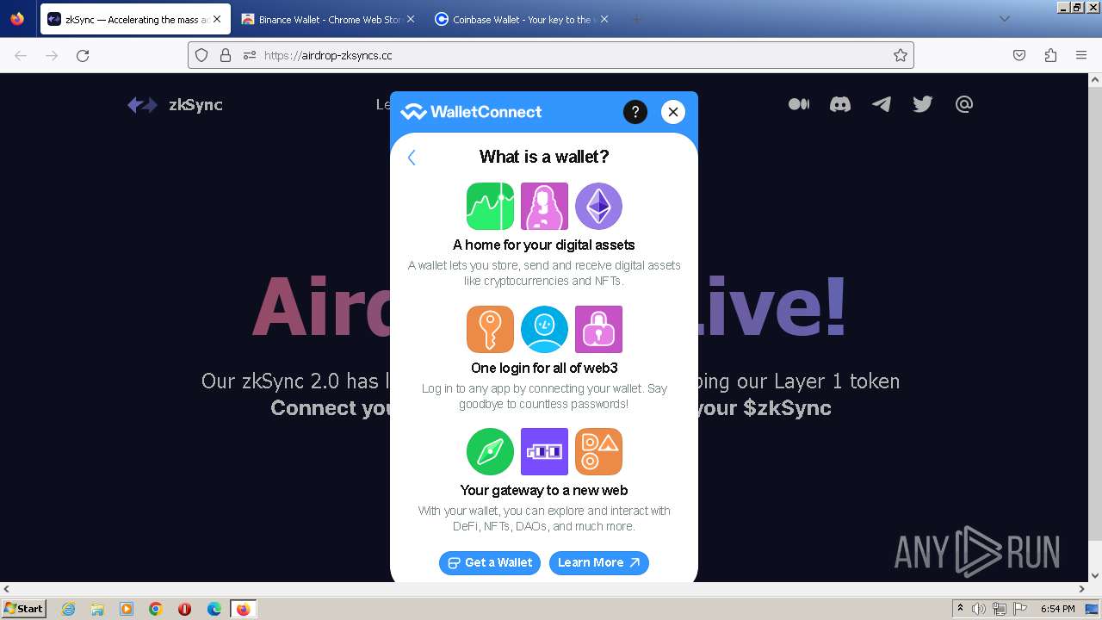Open Opera from the taskbar
This screenshot has width=1102, height=620.
(184, 609)
